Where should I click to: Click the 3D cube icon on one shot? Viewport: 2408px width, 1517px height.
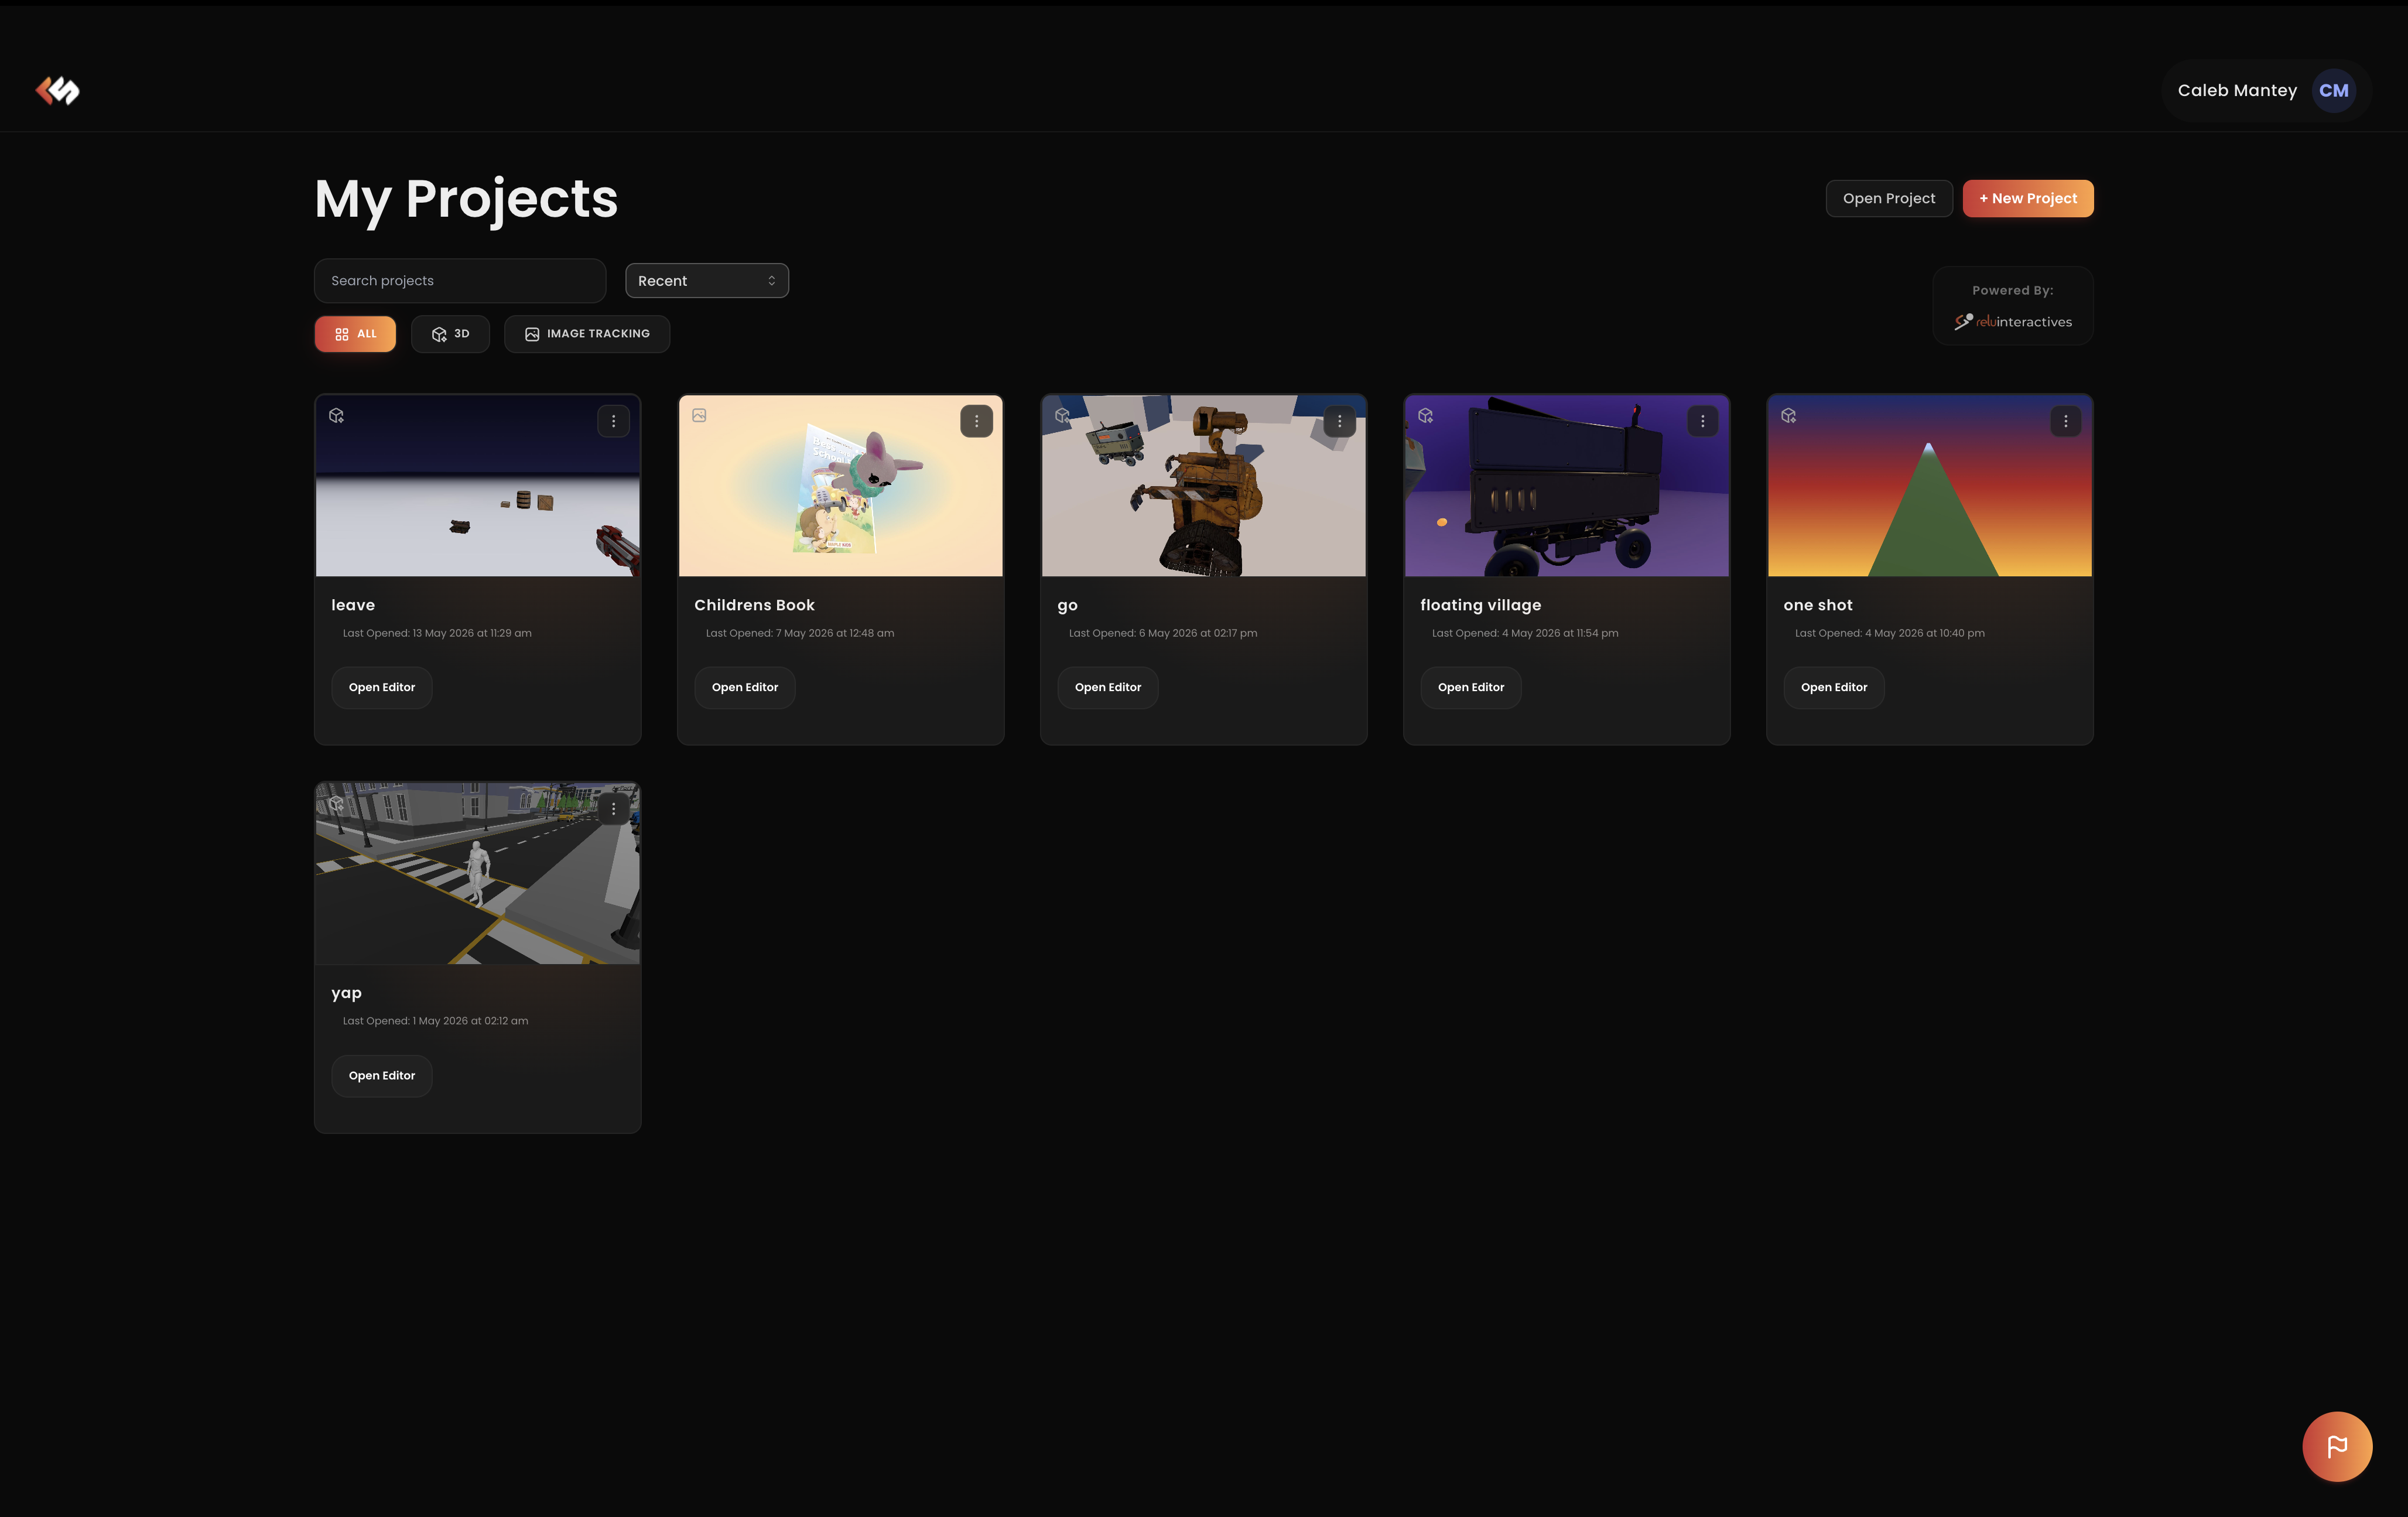click(x=1789, y=416)
